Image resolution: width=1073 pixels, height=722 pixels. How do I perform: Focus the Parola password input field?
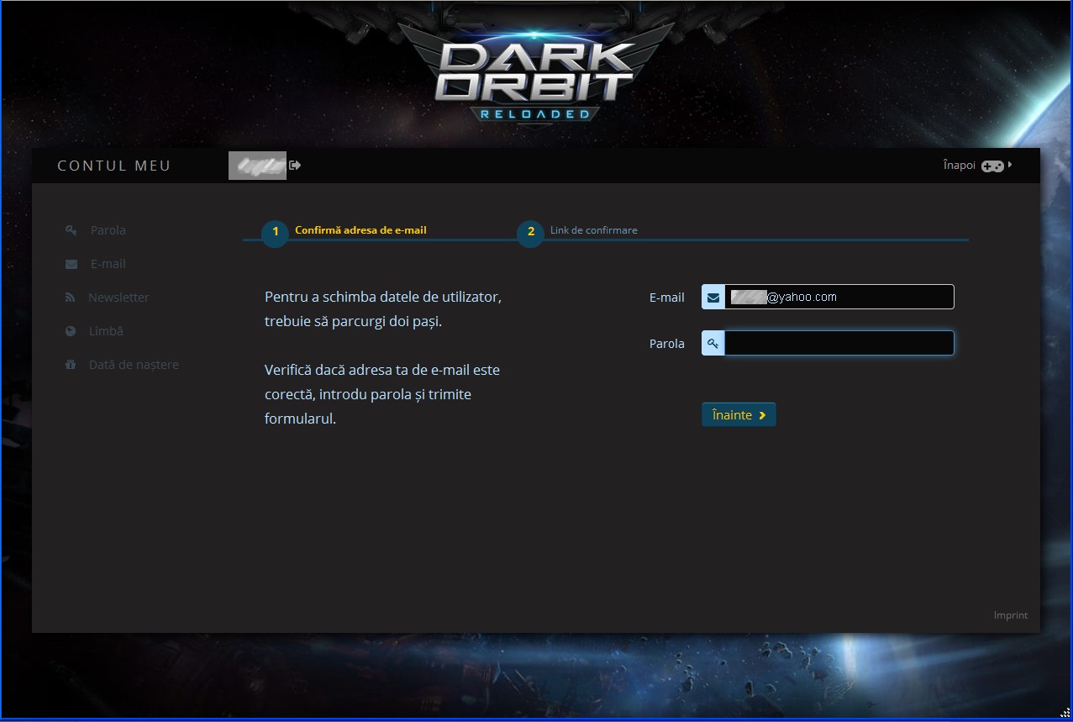839,343
